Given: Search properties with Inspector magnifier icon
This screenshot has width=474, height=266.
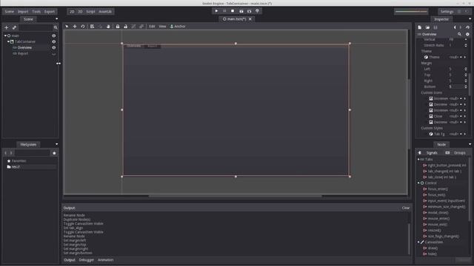Looking at the screenshot, I should coord(459,34).
